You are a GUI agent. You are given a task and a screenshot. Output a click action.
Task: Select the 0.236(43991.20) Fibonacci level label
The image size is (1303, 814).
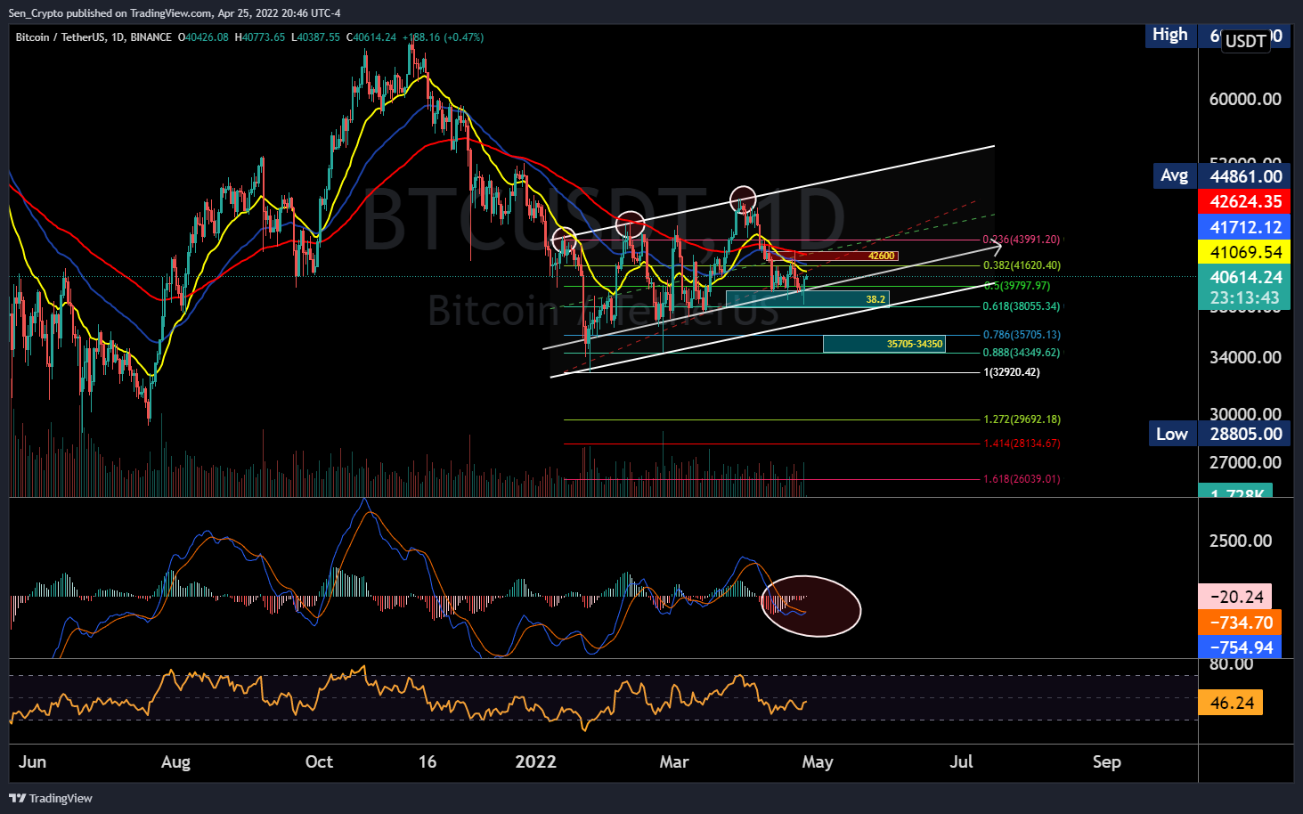1022,240
